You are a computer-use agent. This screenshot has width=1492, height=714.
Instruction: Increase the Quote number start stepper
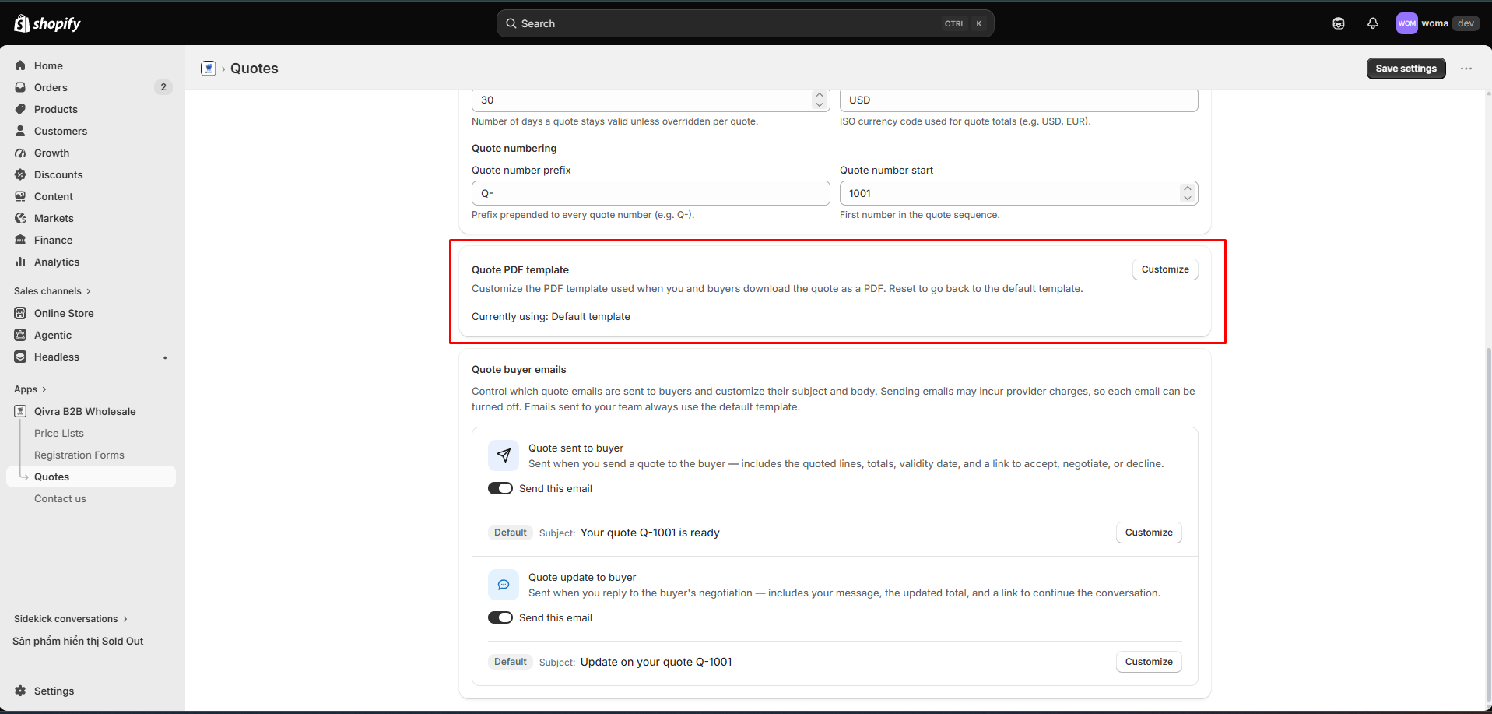click(x=1187, y=188)
